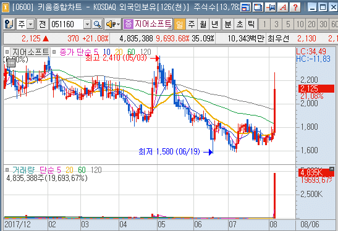The width and height of the screenshot is (338, 231).
Task: Click the +21.08% change value
Action: (96, 38)
